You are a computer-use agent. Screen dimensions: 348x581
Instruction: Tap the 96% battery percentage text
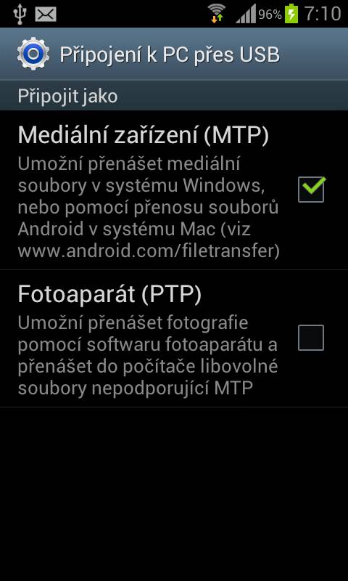(x=270, y=15)
